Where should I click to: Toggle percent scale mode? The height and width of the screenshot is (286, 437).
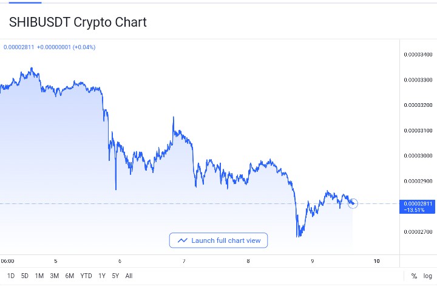click(414, 276)
